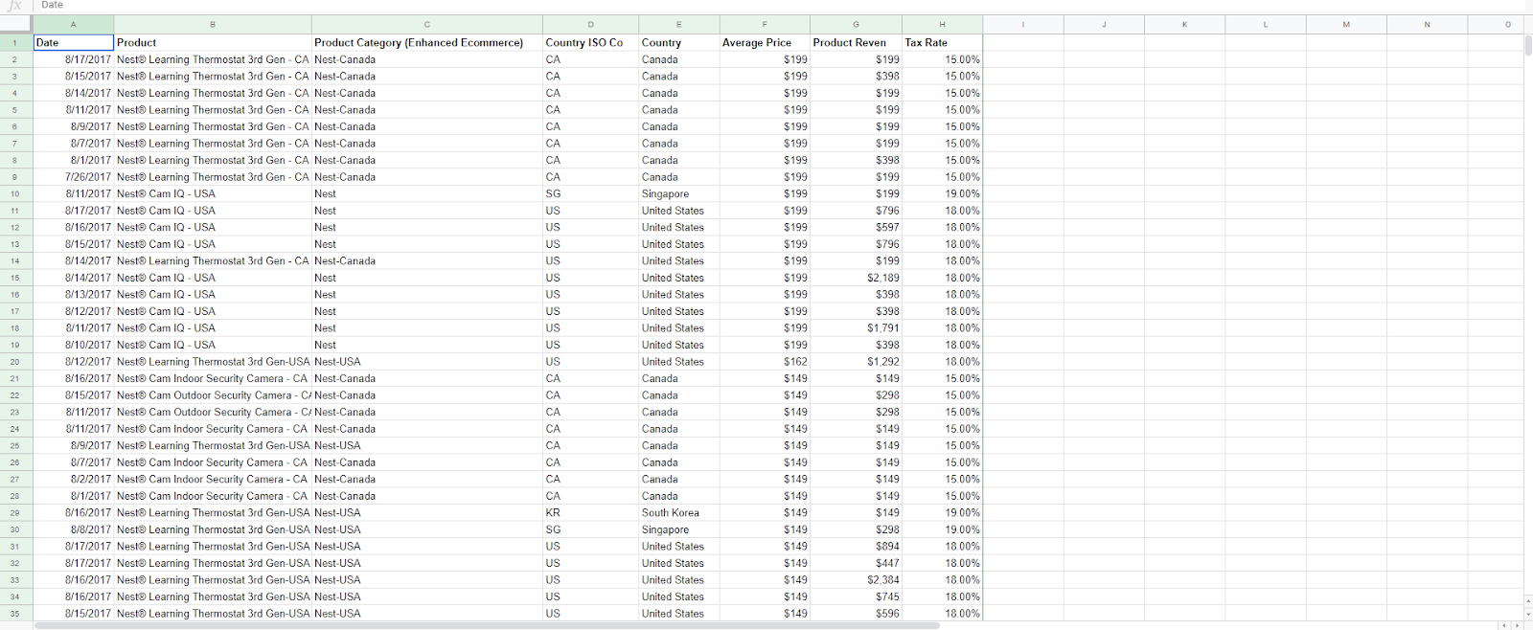Click the 'Product' header cell
Viewport: 1533px width, 630px height.
click(213, 42)
